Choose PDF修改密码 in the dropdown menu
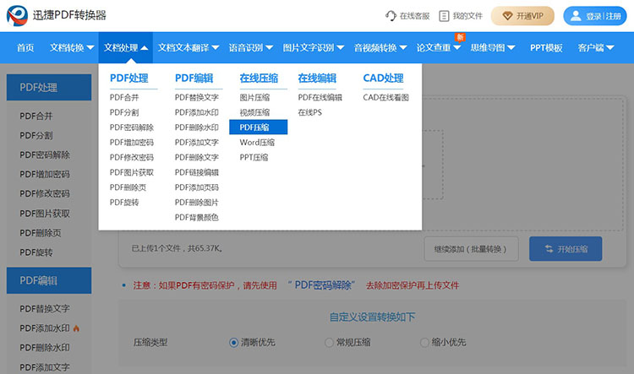Viewport: 634px width, 374px height. pos(131,157)
